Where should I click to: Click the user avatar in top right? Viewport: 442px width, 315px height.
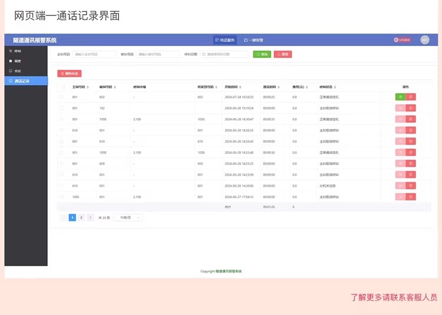(424, 40)
